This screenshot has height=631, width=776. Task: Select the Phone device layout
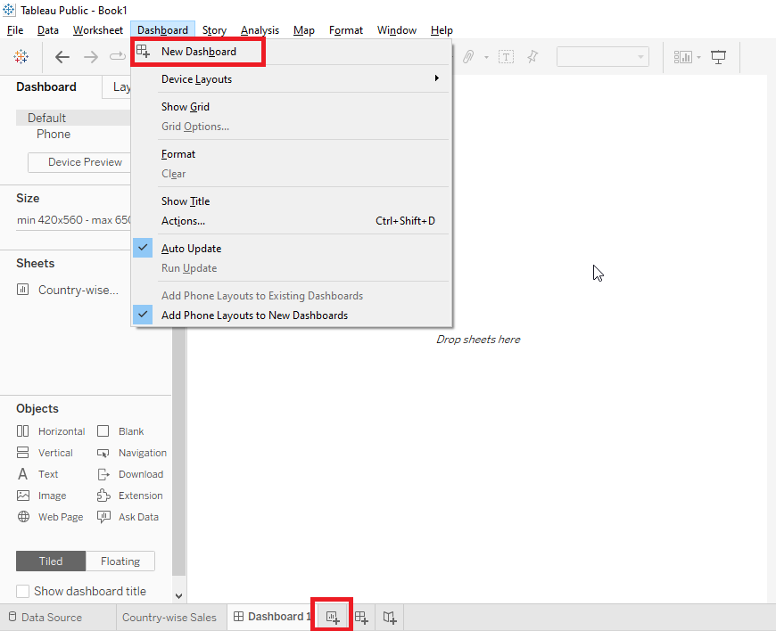pyautogui.click(x=54, y=134)
